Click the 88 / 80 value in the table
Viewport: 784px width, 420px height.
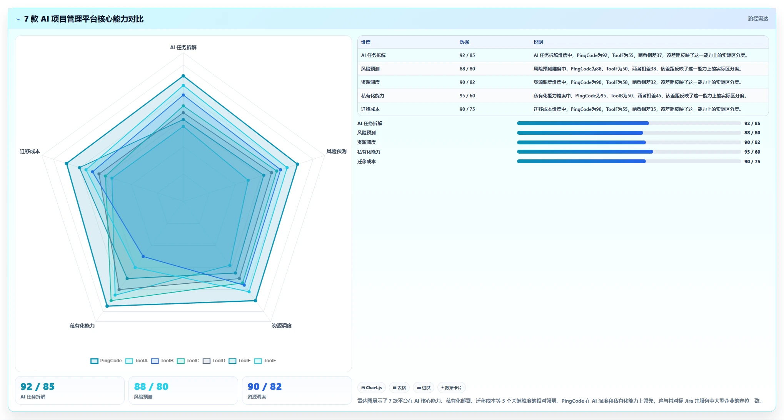coord(467,69)
